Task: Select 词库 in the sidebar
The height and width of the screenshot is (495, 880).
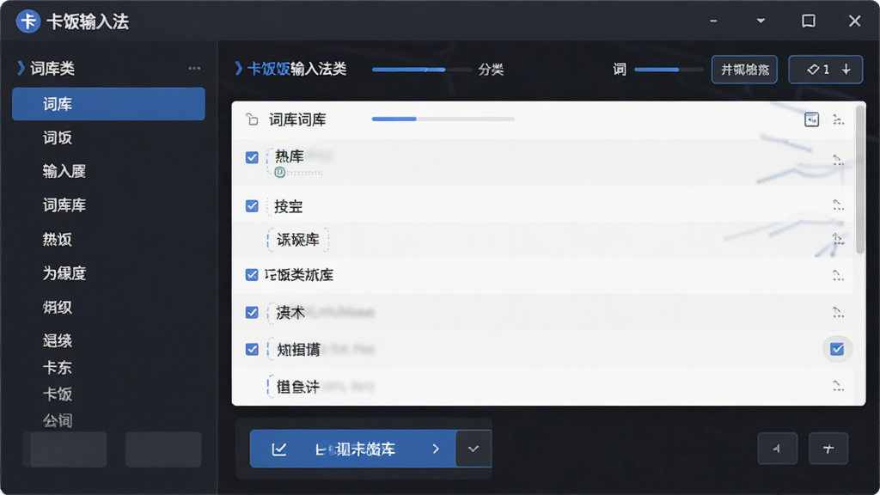Action: 108,104
